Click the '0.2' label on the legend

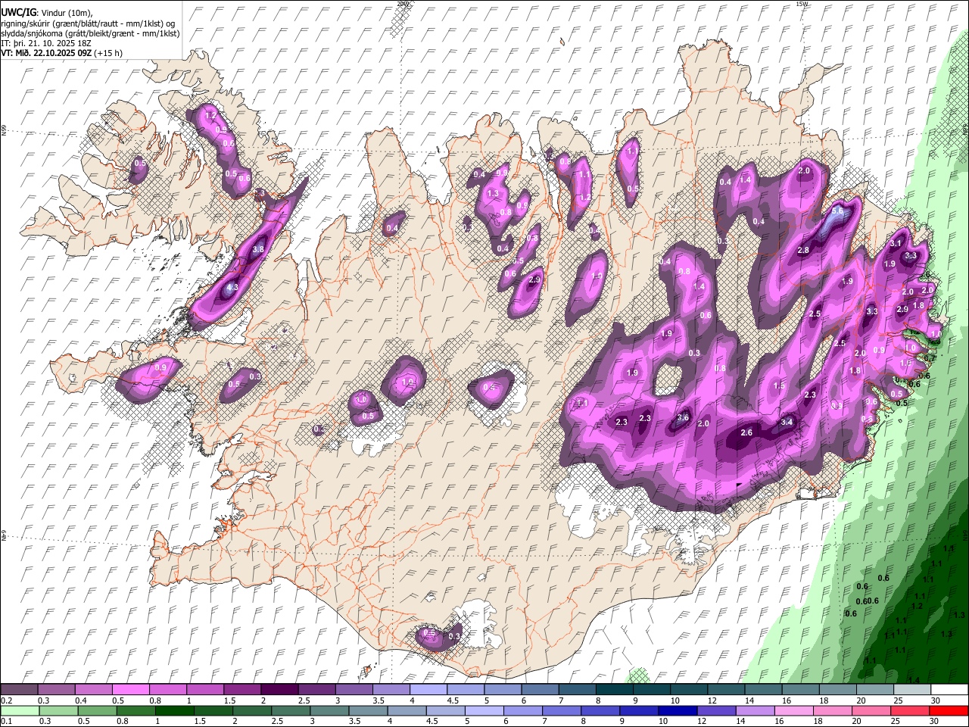click(x=6, y=700)
